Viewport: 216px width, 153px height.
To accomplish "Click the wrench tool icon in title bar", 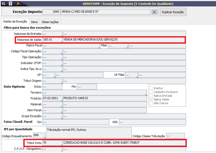I will coord(18,3).
